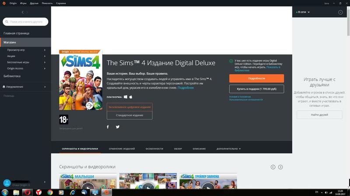Open the Opera browser in the taskbar
The image size is (350, 196).
tap(28, 193)
